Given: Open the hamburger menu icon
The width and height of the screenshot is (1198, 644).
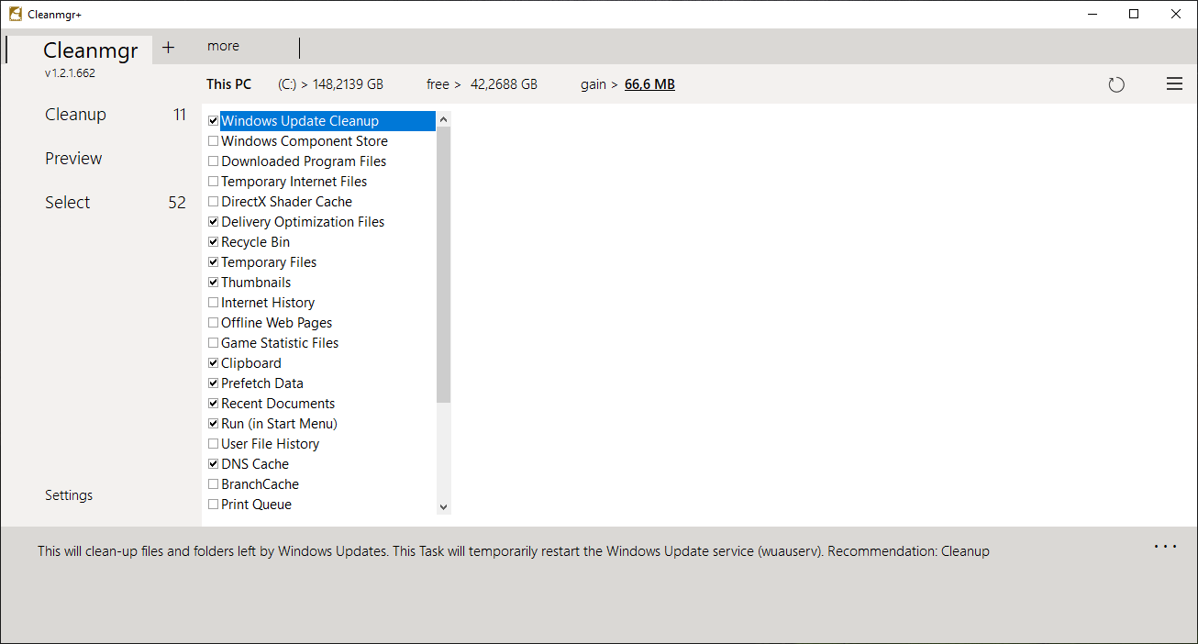Looking at the screenshot, I should pos(1174,84).
